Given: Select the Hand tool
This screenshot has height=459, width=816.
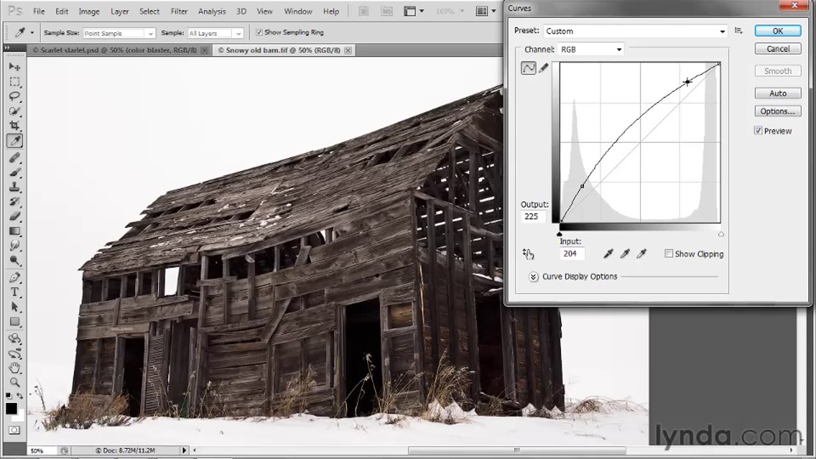Looking at the screenshot, I should coord(14,368).
